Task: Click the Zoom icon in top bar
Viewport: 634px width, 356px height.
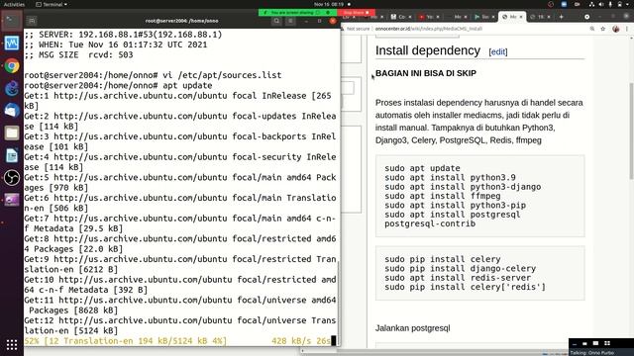Action: [564, 4]
